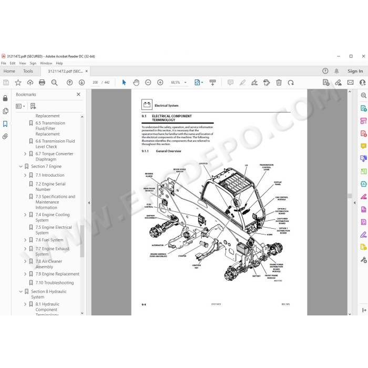The height and width of the screenshot is (368, 368).
Task: Select the Highlight text pen tool
Action: point(242,83)
